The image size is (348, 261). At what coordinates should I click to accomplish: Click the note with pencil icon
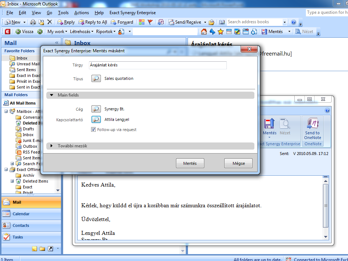click(237, 32)
